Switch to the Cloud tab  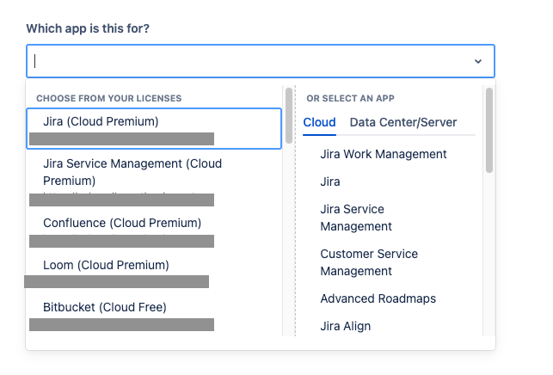pyautogui.click(x=319, y=122)
